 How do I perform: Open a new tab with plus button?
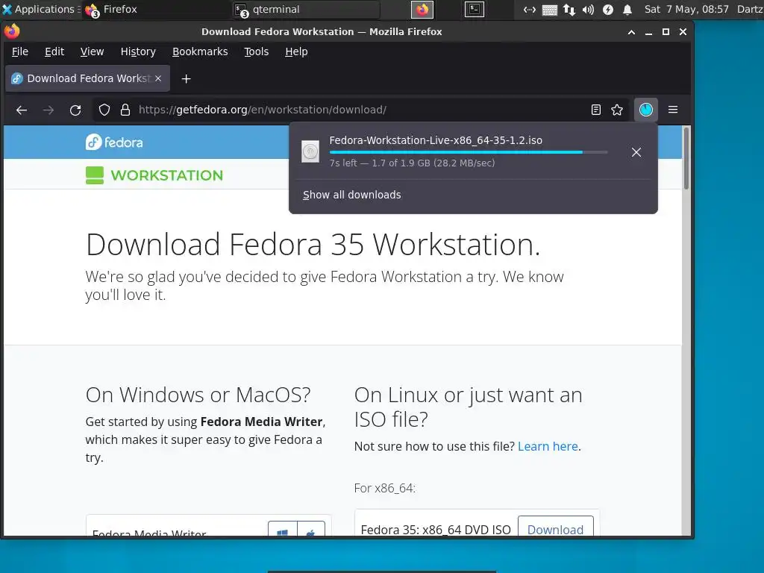tap(186, 79)
